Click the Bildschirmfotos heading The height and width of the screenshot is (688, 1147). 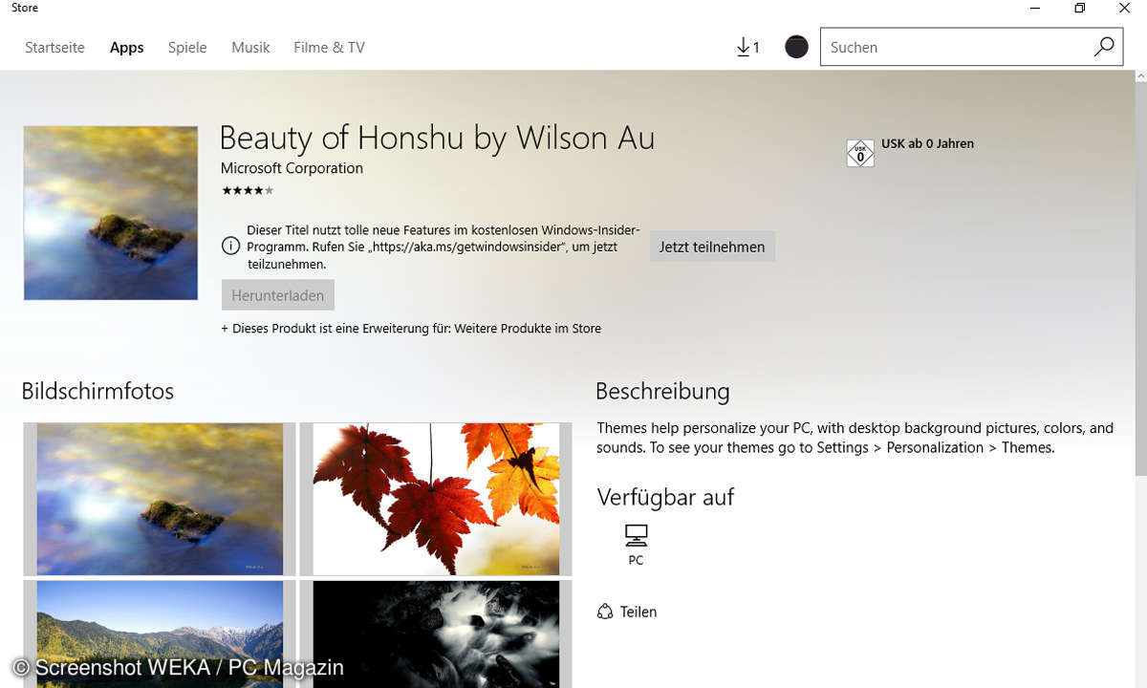(97, 391)
